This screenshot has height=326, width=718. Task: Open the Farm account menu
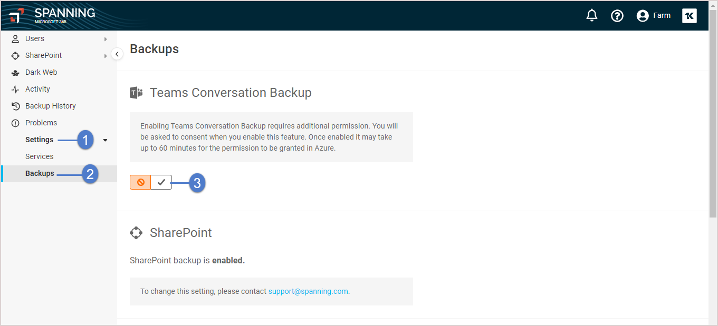654,16
